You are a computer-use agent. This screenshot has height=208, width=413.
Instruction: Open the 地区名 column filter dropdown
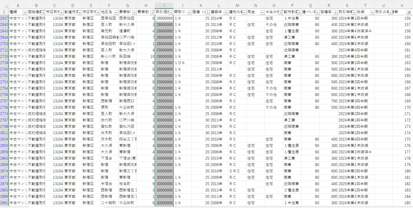115,12
